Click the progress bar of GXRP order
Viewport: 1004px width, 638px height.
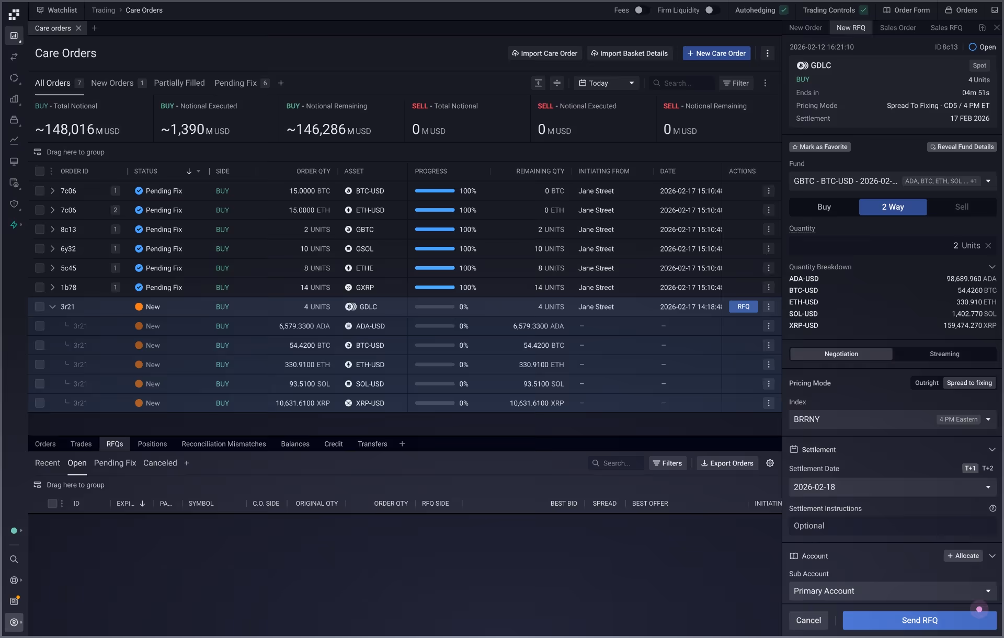coord(435,288)
